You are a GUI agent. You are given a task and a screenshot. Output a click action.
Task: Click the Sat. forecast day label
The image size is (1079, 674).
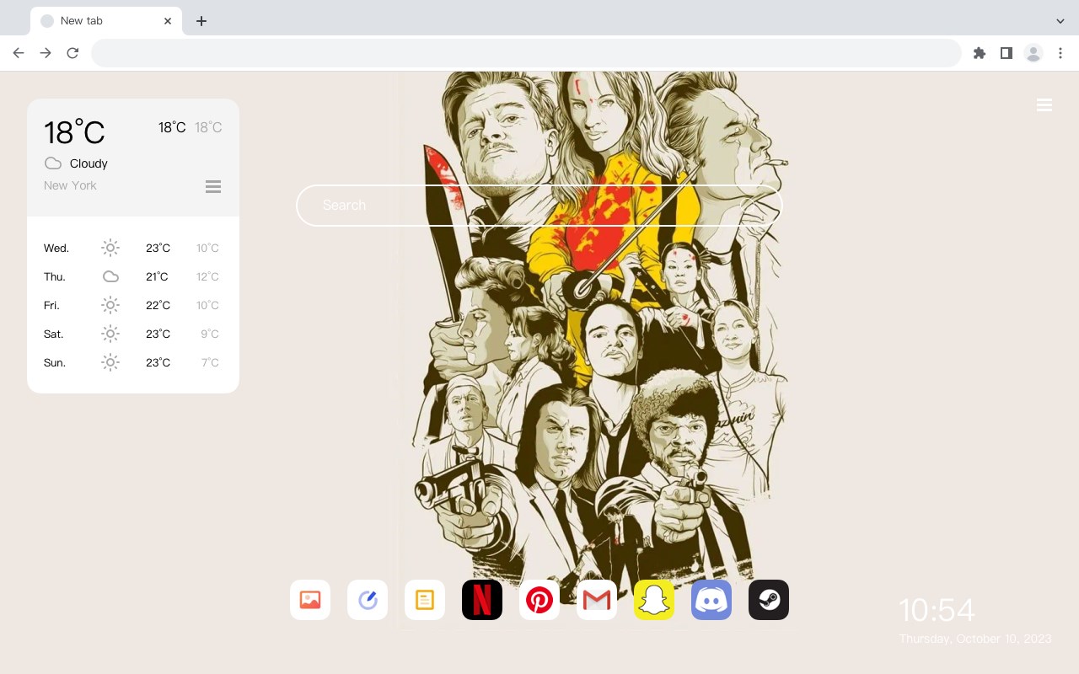[54, 334]
